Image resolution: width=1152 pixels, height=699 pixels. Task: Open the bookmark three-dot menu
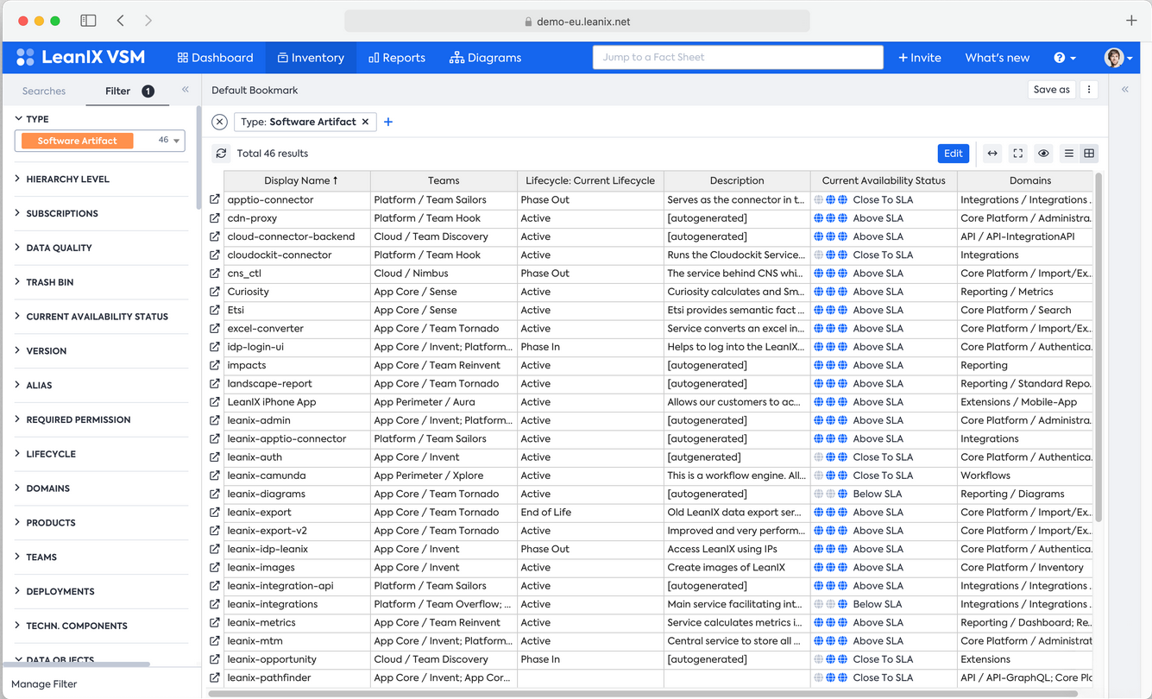tap(1089, 90)
